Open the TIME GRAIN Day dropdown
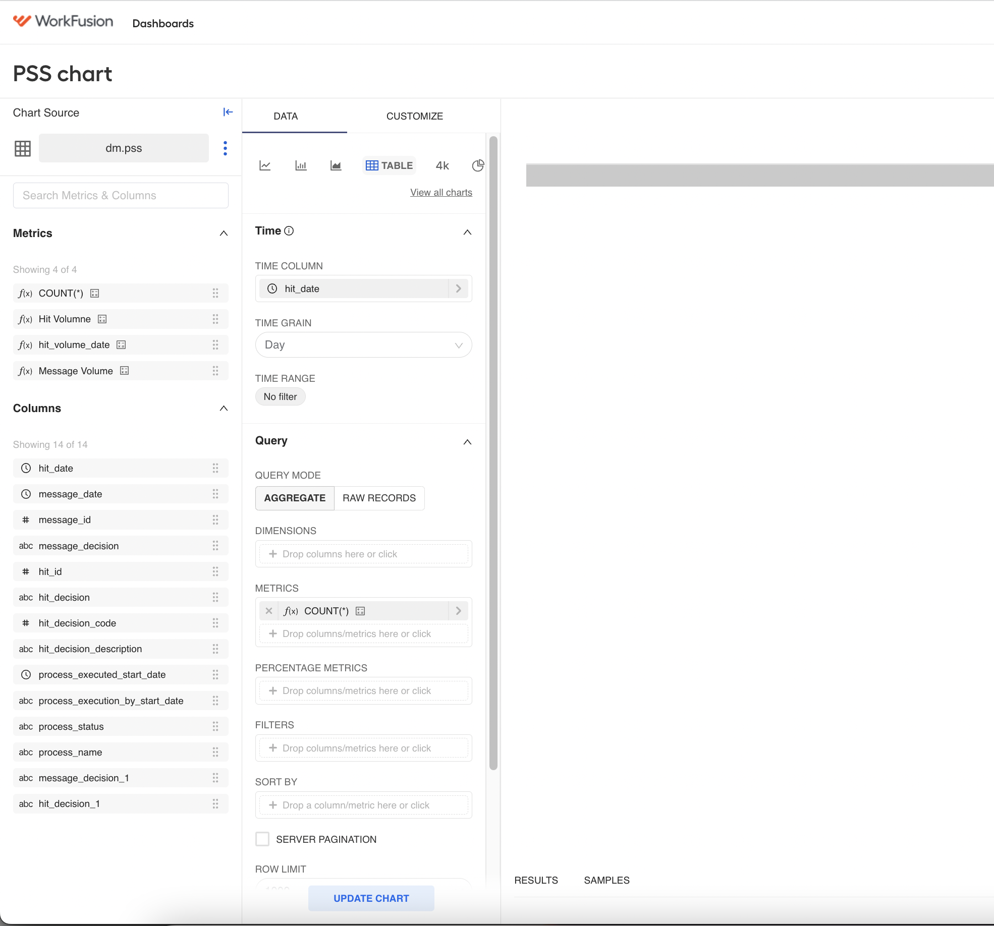Image resolution: width=994 pixels, height=926 pixels. (364, 345)
